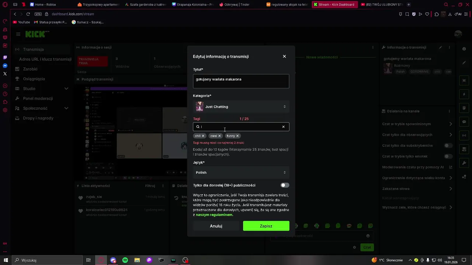Open the Twitch icon in Opera sidebar
Image resolution: width=472 pixels, height=265 pixels.
click(x=5, y=57)
